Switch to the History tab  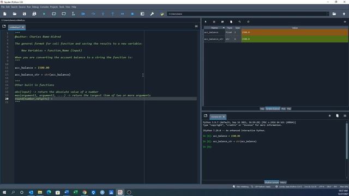tap(283, 182)
